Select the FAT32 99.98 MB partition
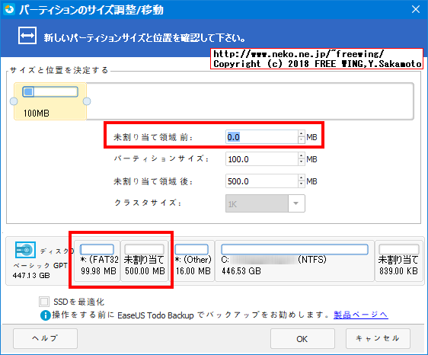Image resolution: width=428 pixels, height=355 pixels. coord(97,261)
